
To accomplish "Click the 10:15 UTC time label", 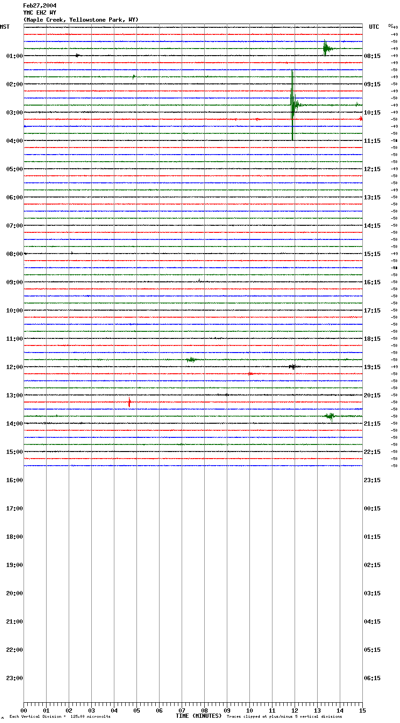I will pos(372,113).
